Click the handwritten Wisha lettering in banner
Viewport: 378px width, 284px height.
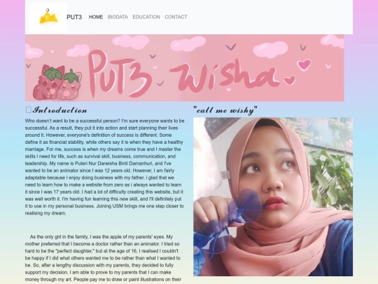tap(223, 75)
